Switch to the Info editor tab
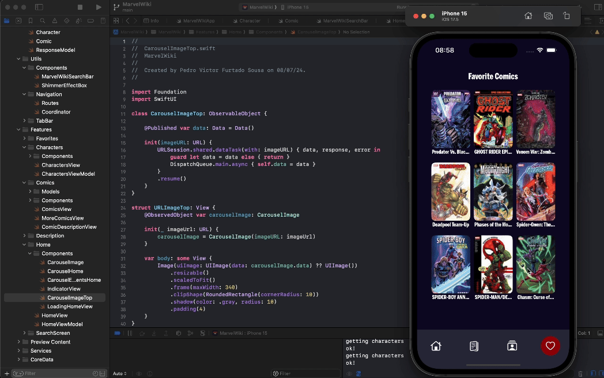The height and width of the screenshot is (378, 604). [151, 21]
